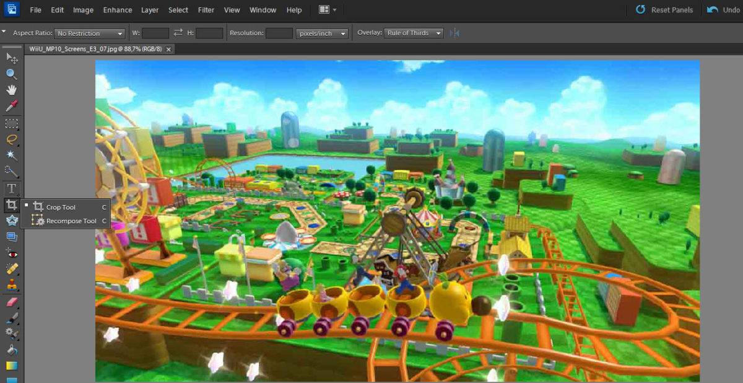Select the Zoom magnifier tool
743x383 pixels.
(x=12, y=74)
